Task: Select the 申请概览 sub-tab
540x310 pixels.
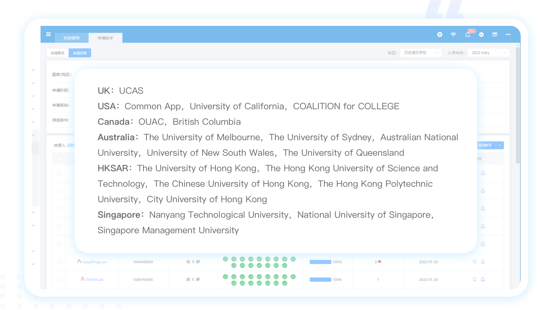Action: [x=58, y=53]
